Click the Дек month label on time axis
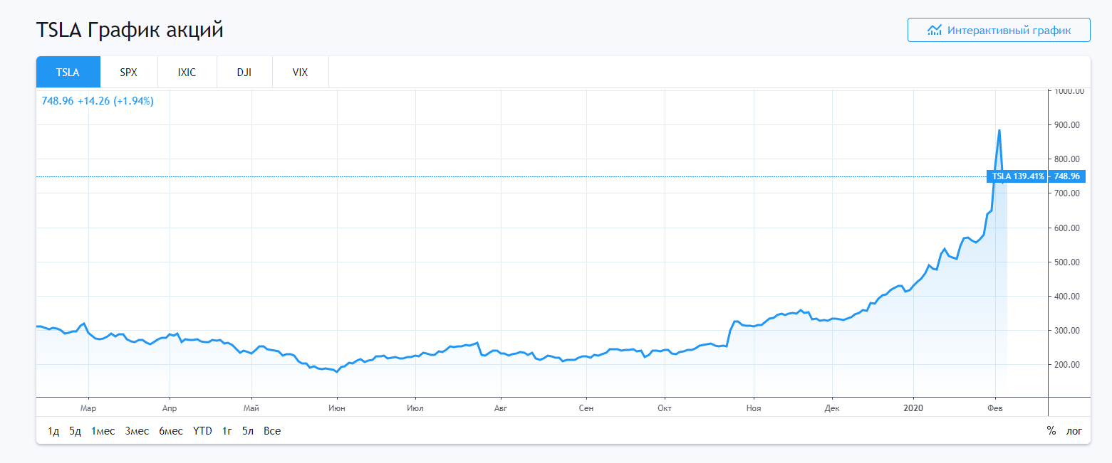Screen dimensions: 1112x463 coord(832,408)
